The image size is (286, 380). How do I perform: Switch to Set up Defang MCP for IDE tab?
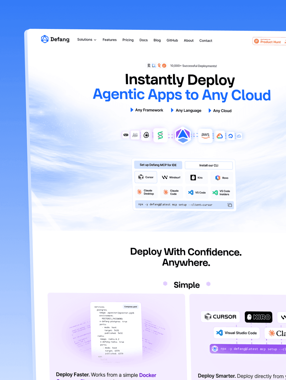[x=158, y=165]
